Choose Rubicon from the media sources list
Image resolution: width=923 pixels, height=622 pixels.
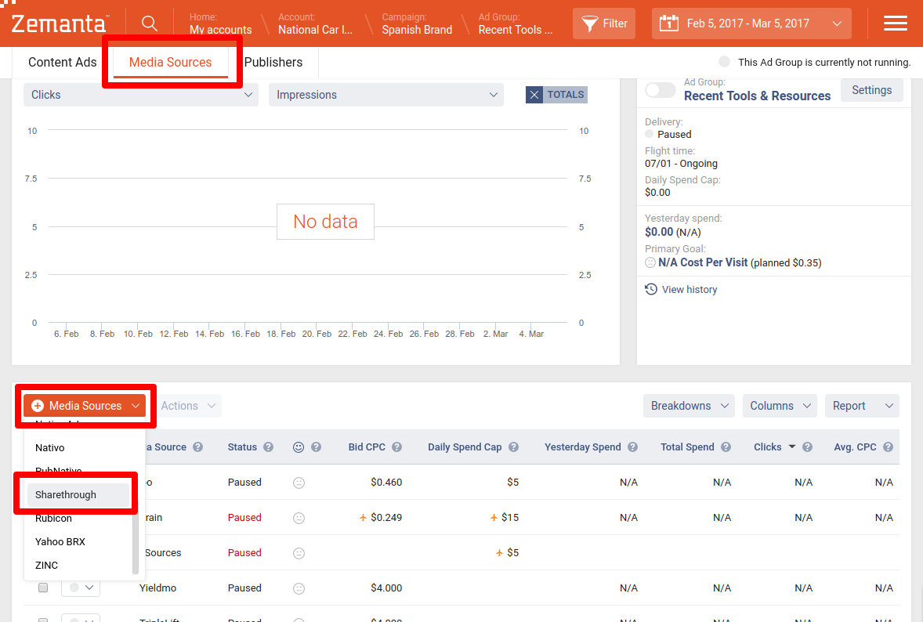click(x=78, y=519)
